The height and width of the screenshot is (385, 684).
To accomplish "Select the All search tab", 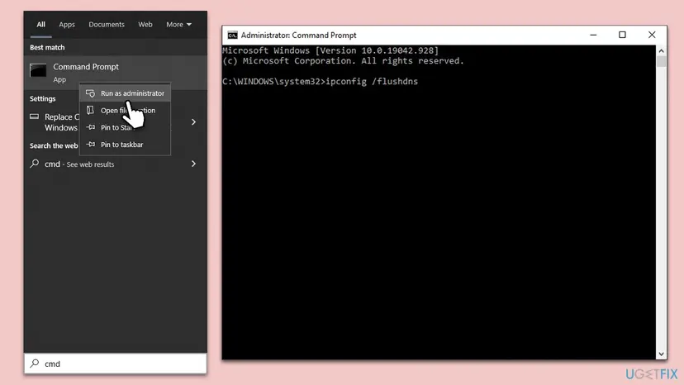I will pos(40,25).
